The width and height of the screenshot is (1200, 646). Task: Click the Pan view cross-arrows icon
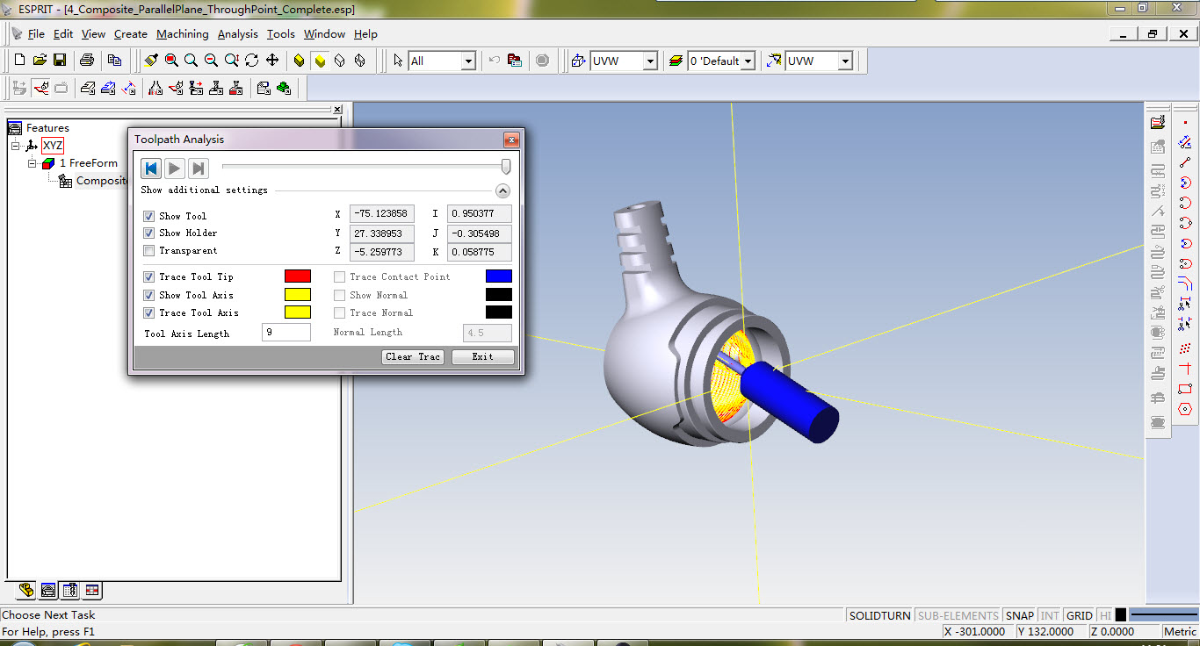pyautogui.click(x=271, y=61)
